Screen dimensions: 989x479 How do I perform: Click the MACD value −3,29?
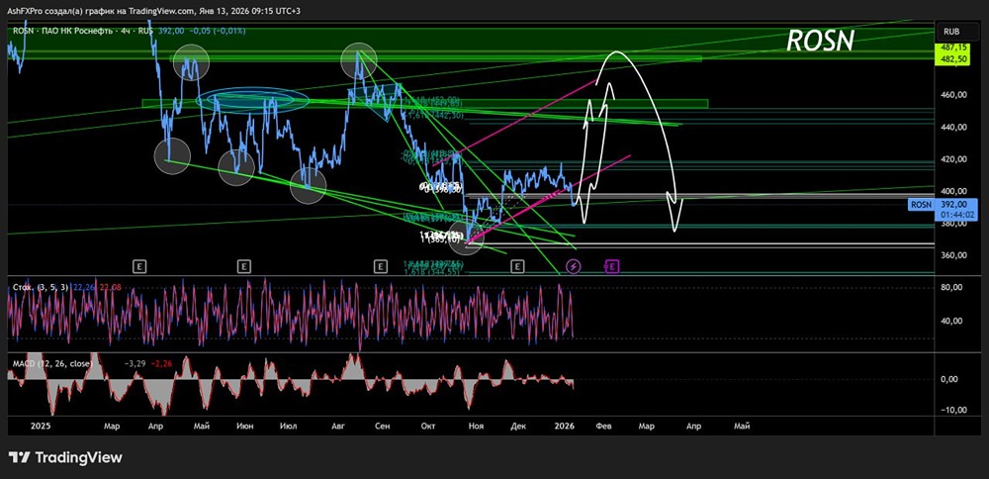(134, 363)
